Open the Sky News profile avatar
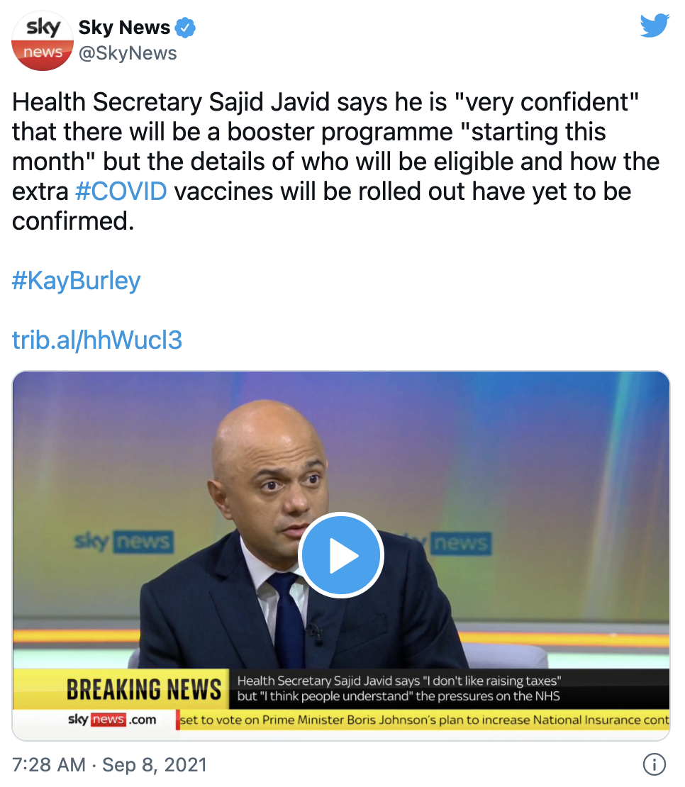 (x=43, y=40)
